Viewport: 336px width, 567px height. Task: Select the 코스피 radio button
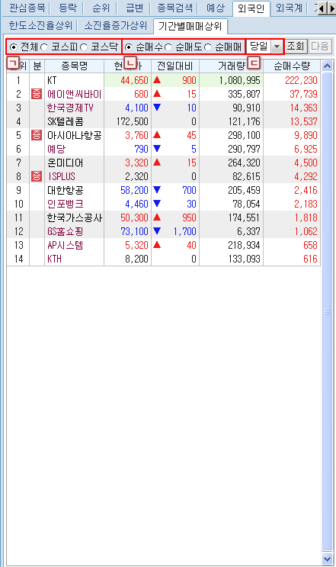(x=44, y=47)
